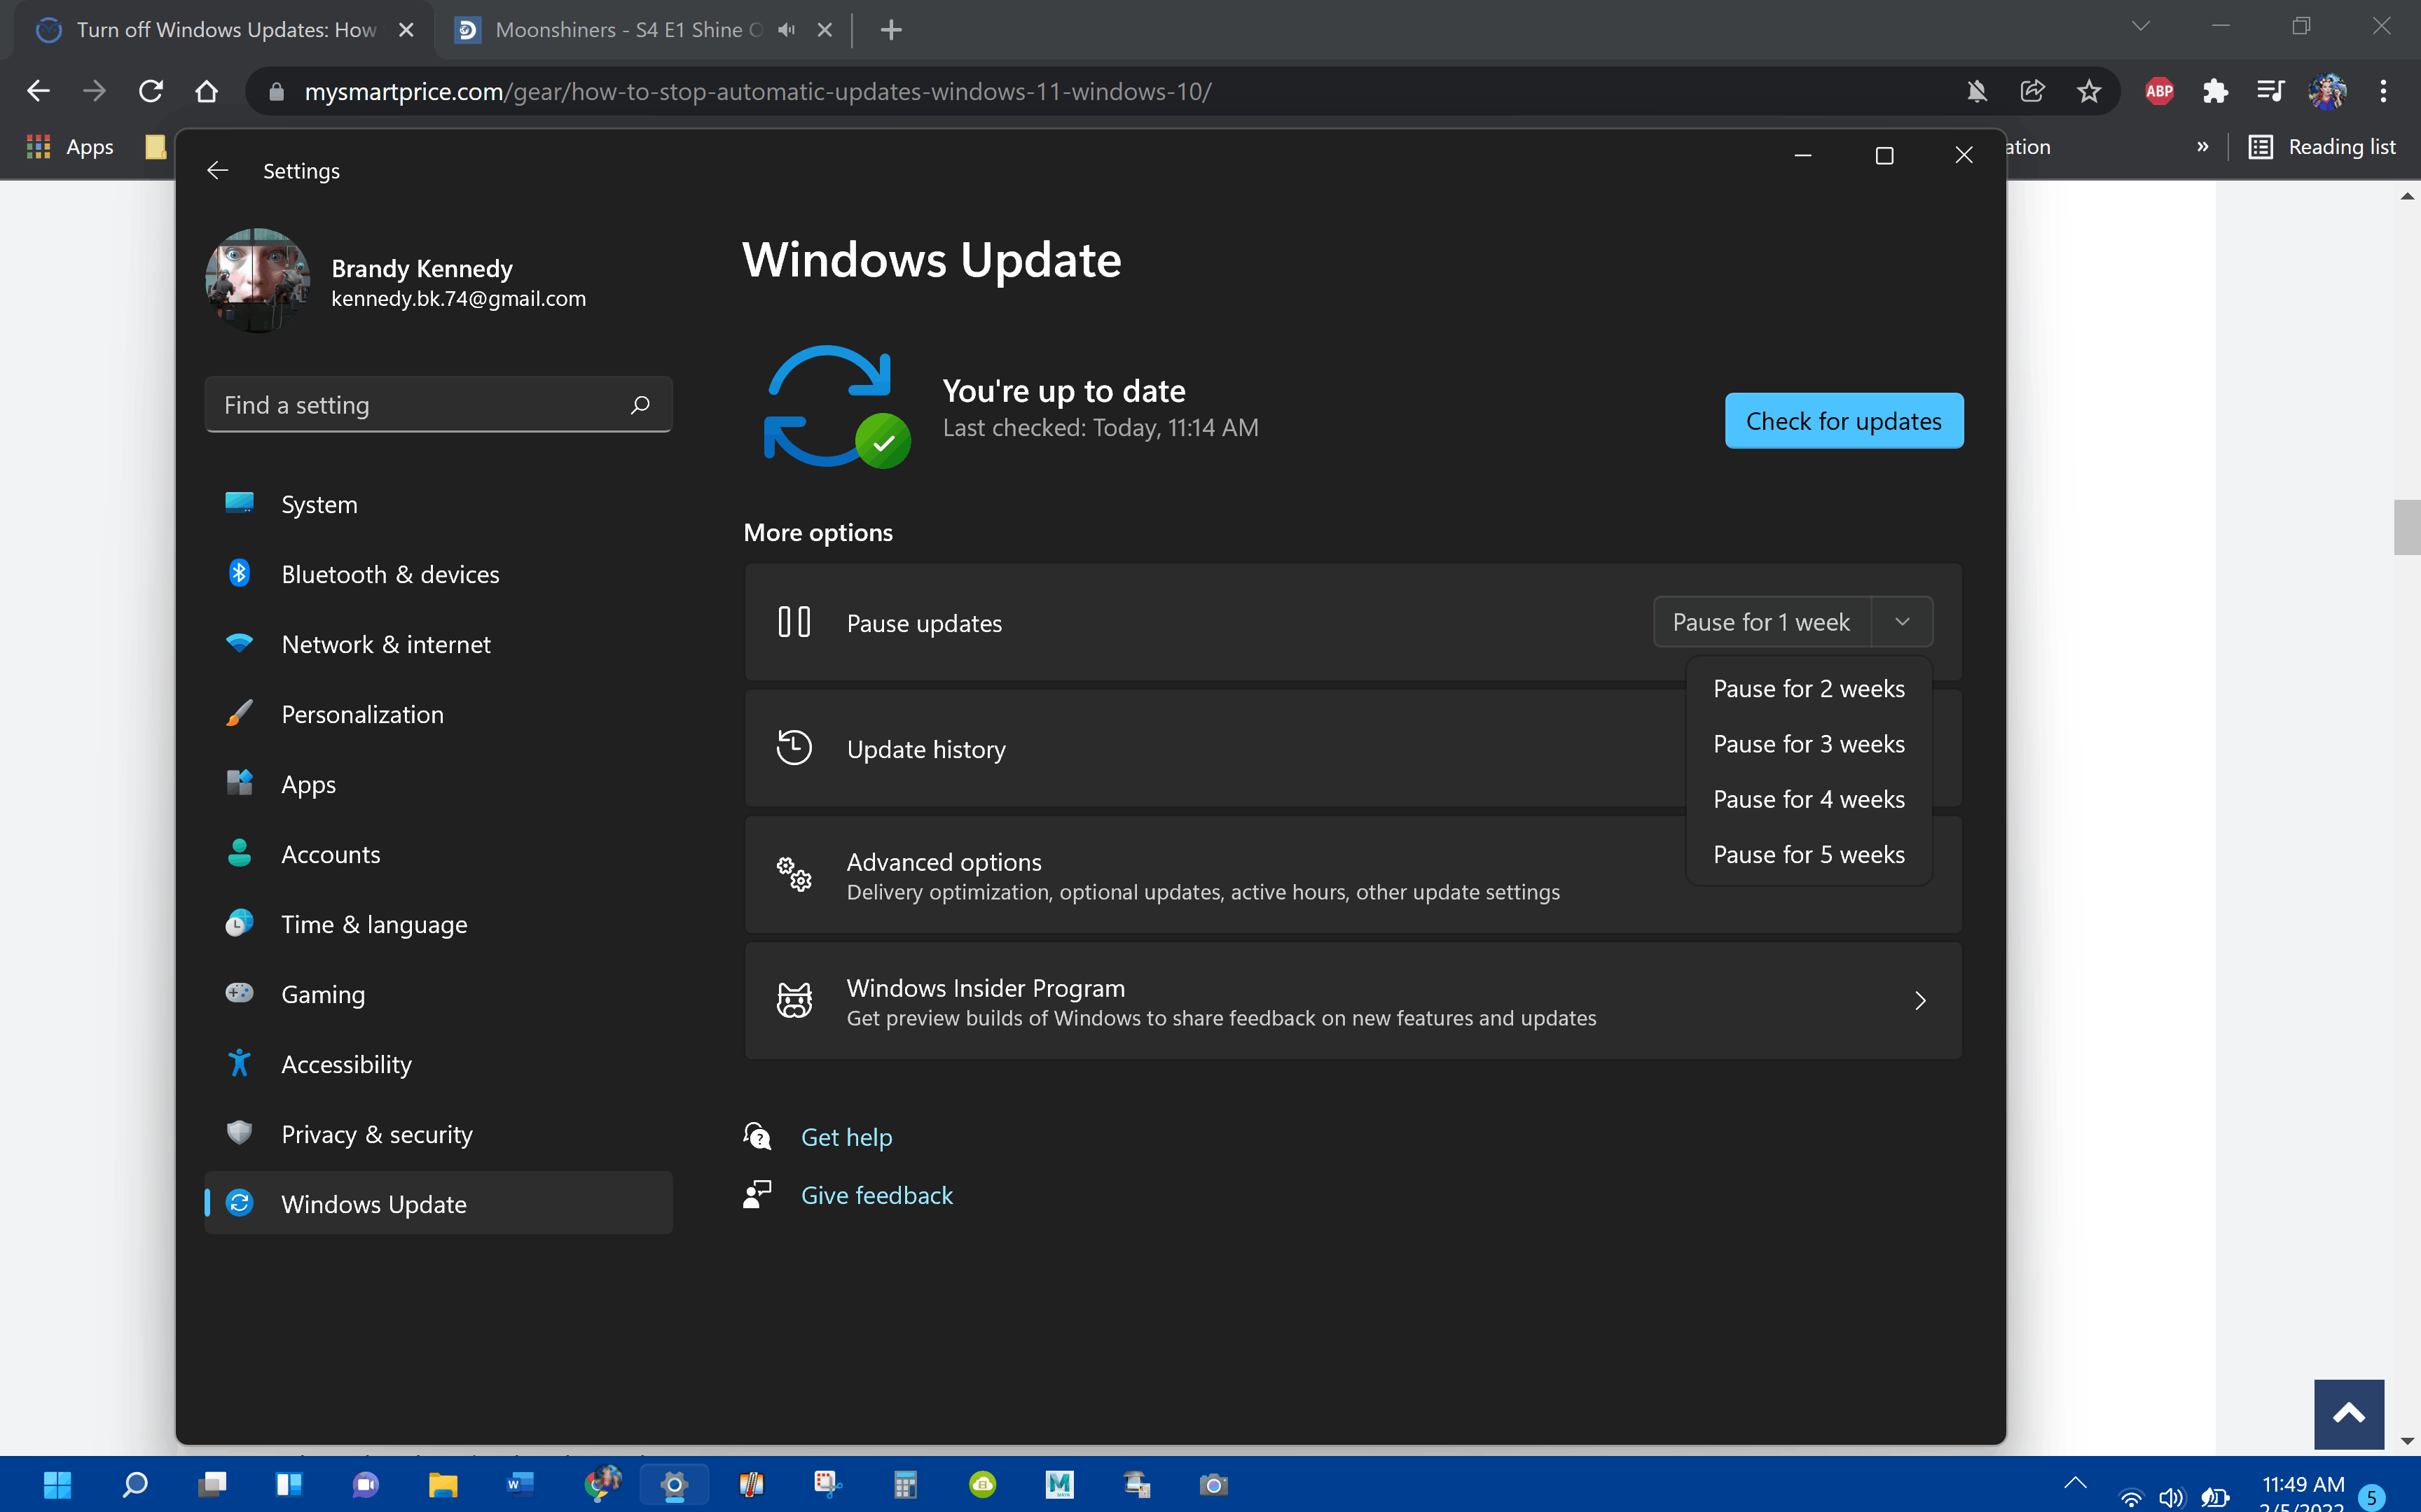
Task: Open a new Chrome tab
Action: [890, 30]
